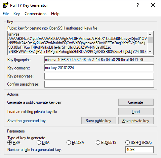The image size is (161, 158).
Task: Close the PuTTY Key Generator window
Action: pos(153,5)
